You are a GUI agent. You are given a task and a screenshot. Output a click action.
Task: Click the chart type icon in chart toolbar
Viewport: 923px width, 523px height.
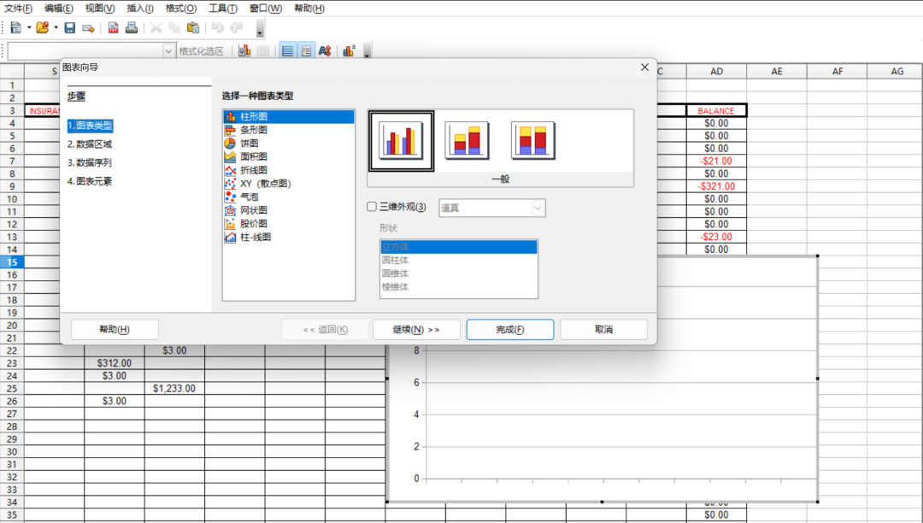244,51
